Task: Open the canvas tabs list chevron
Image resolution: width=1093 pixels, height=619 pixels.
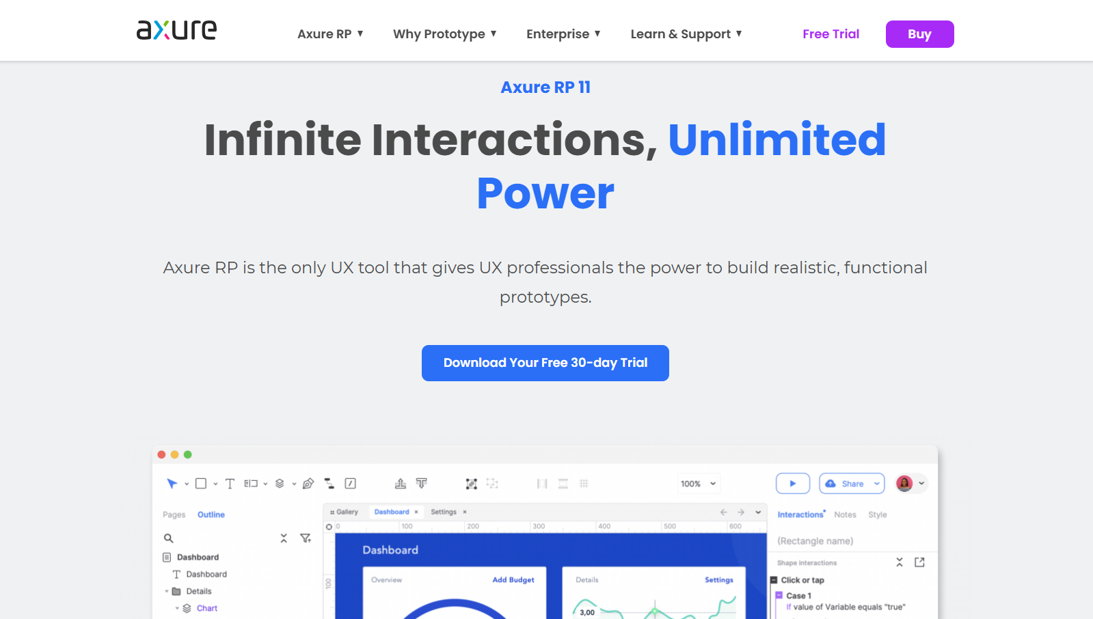Action: pyautogui.click(x=758, y=512)
